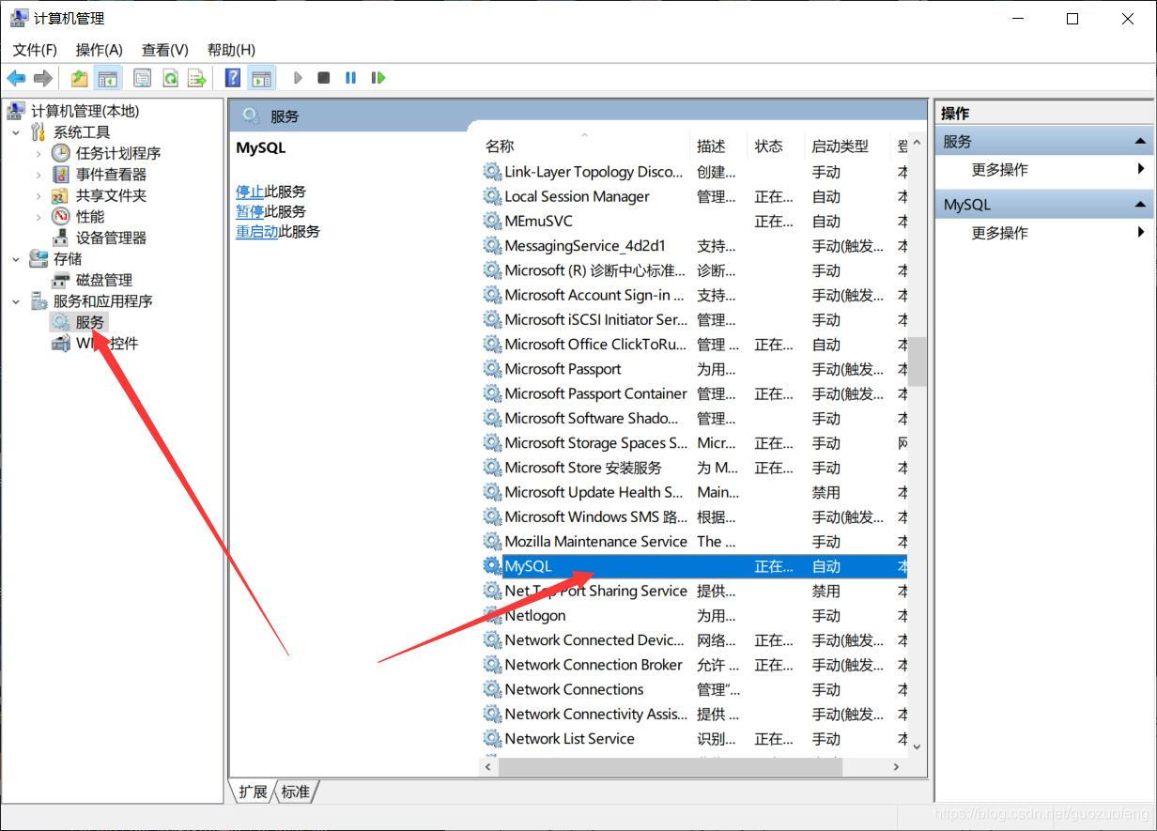The width and height of the screenshot is (1157, 831).
Task: Click the 共享文件夹 icon in tree
Action: [61, 195]
